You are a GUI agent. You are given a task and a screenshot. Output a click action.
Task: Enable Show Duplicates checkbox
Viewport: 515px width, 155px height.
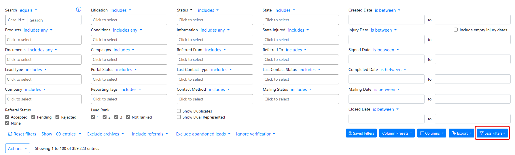(x=179, y=111)
